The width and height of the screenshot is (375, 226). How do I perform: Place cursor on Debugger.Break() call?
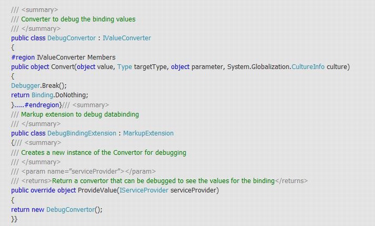coord(39,86)
